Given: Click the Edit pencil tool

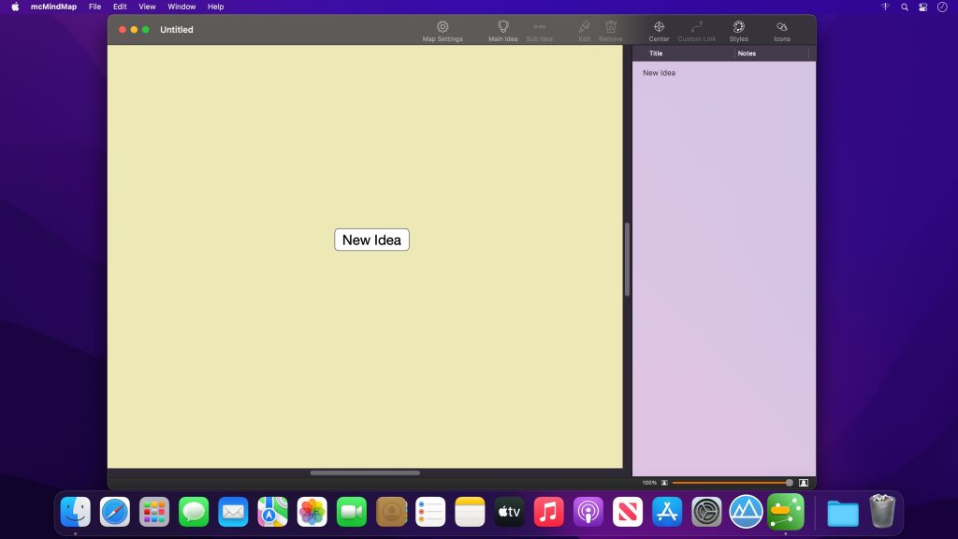Looking at the screenshot, I should tap(584, 30).
